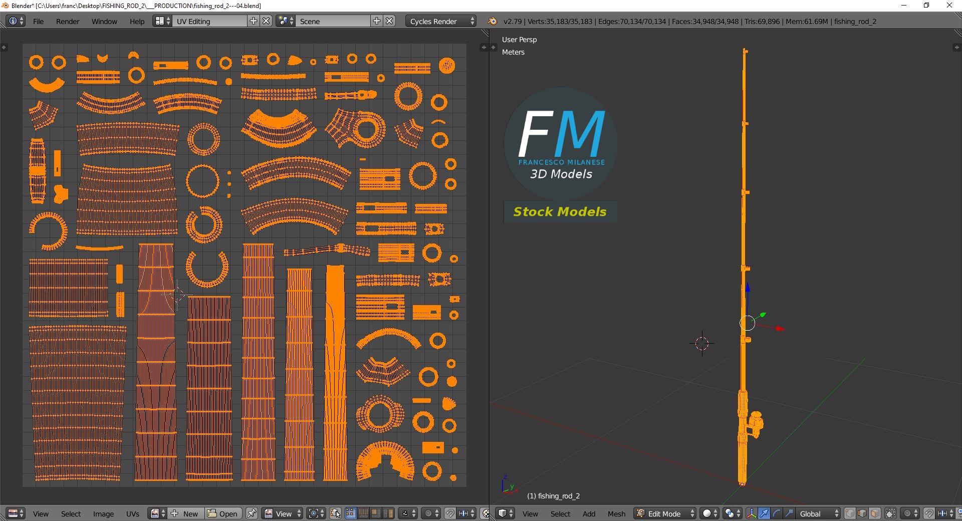The width and height of the screenshot is (962, 521).
Task: Select face select mode cube
Action: (x=874, y=513)
